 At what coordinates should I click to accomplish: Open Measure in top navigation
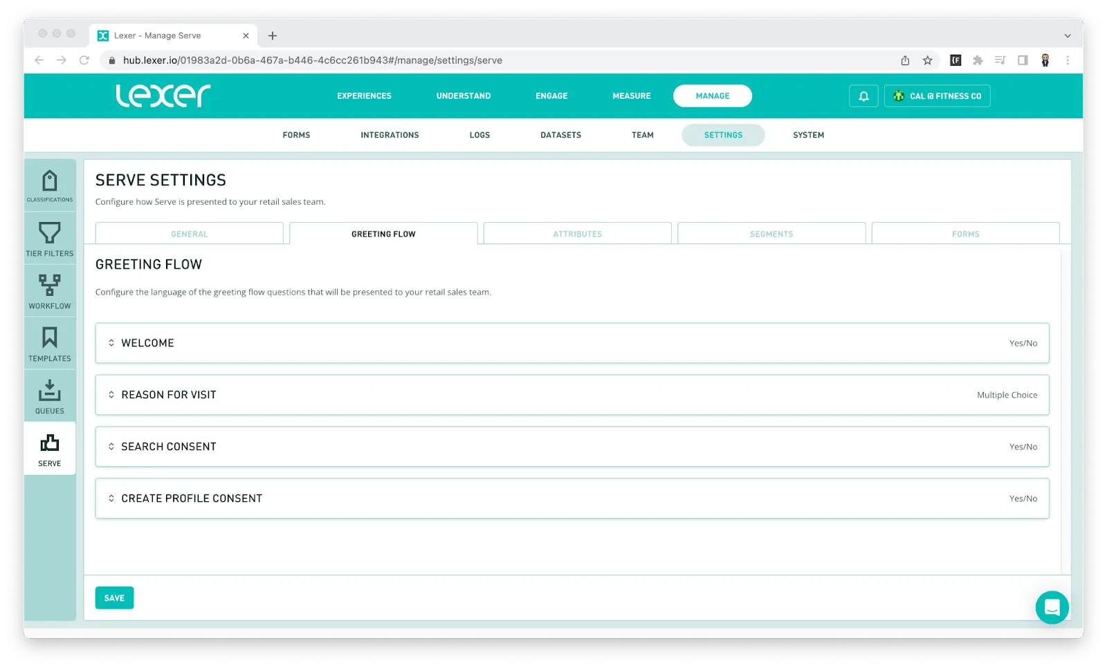(x=632, y=96)
